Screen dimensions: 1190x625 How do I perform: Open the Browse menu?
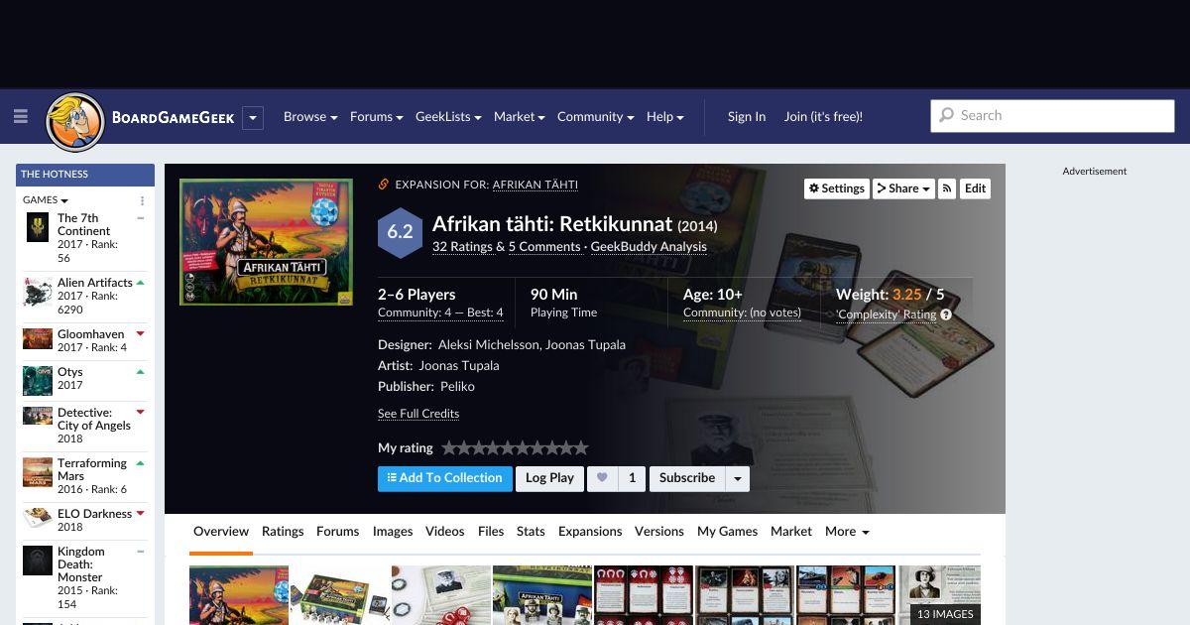tap(310, 116)
